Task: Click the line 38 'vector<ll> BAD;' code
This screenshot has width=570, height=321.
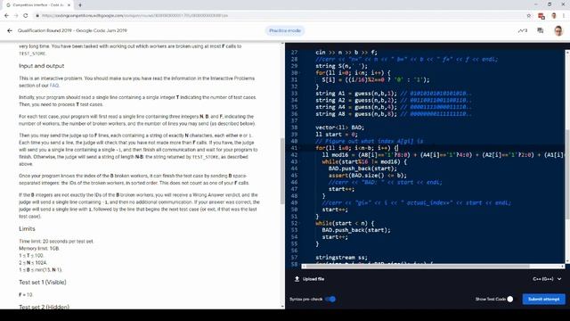Action: tap(339, 128)
